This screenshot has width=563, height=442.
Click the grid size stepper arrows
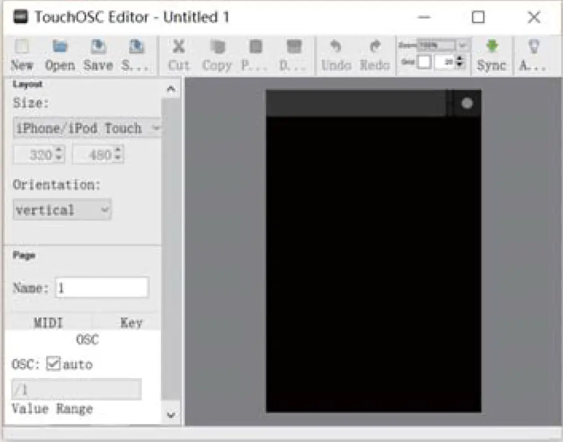459,62
